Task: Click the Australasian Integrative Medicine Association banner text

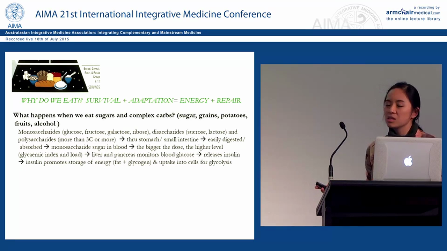Action: (x=103, y=32)
